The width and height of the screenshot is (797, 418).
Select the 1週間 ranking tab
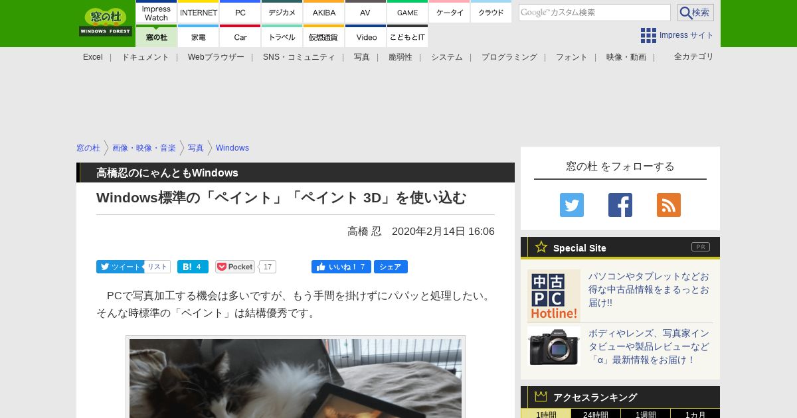(x=646, y=413)
